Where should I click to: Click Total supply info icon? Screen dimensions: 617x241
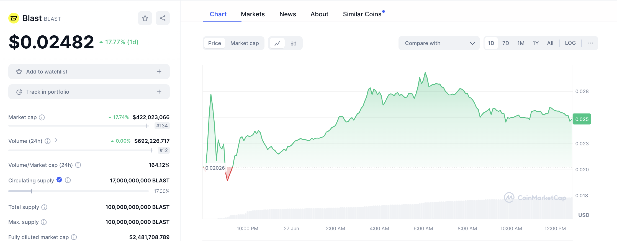click(x=44, y=207)
